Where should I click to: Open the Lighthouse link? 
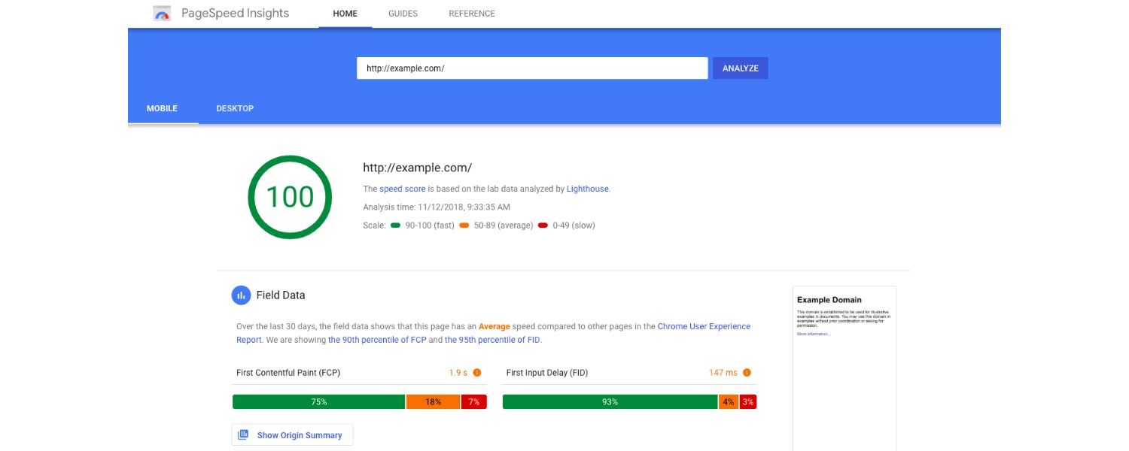589,188
